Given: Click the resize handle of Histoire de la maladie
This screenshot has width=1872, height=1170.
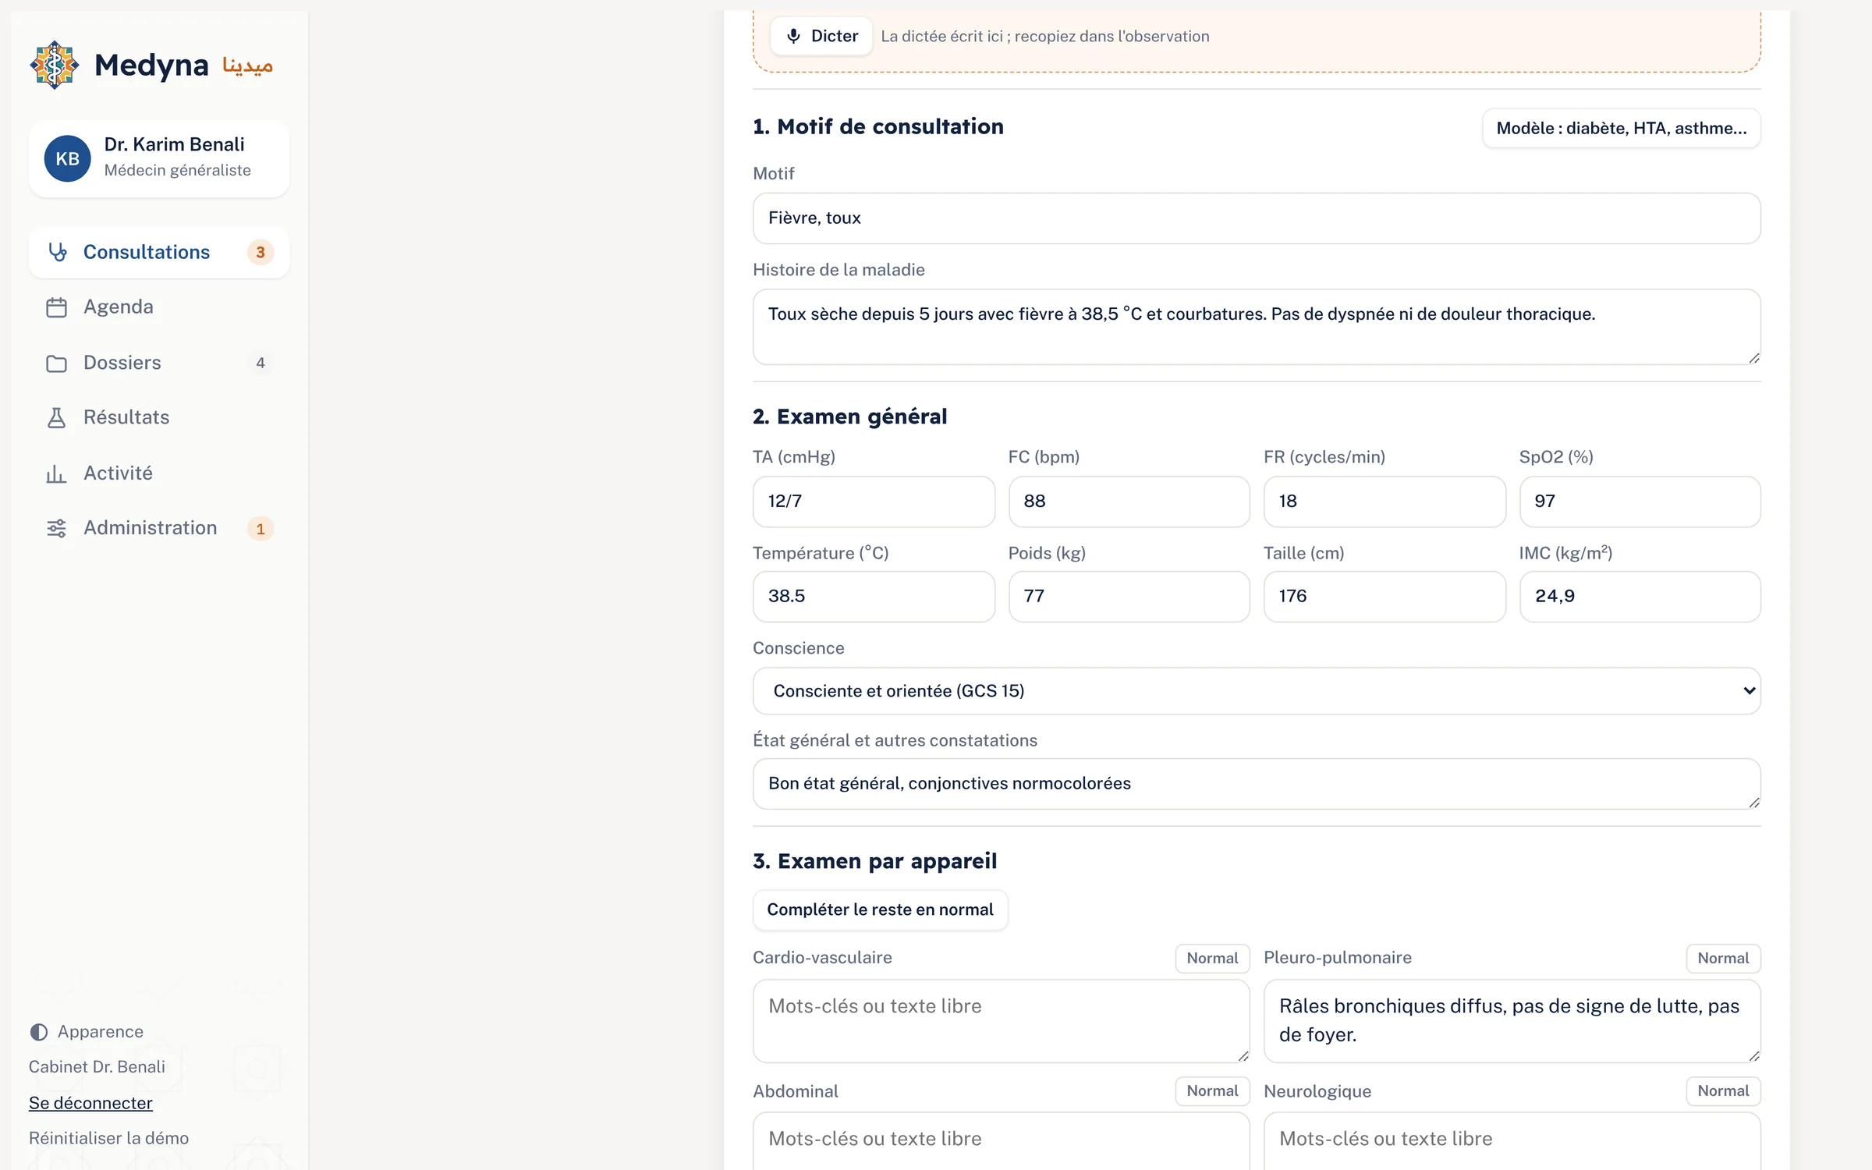Looking at the screenshot, I should (x=1753, y=358).
